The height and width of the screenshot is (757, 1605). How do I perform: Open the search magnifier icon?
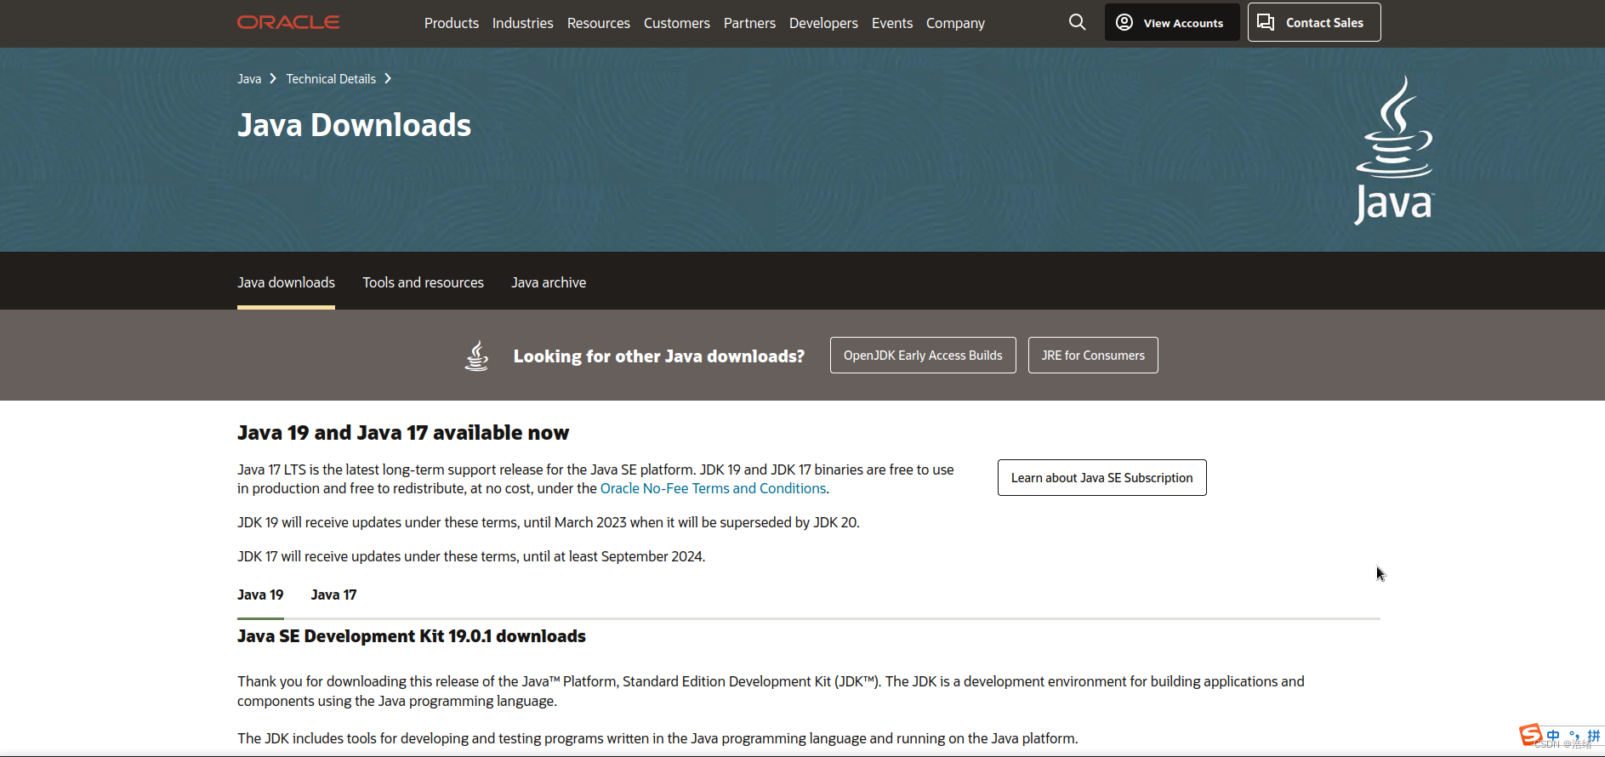tap(1077, 22)
